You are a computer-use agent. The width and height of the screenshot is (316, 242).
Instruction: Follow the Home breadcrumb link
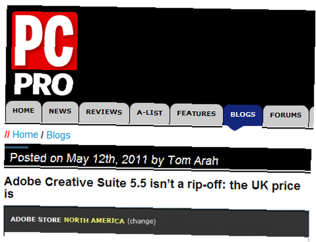click(x=25, y=134)
